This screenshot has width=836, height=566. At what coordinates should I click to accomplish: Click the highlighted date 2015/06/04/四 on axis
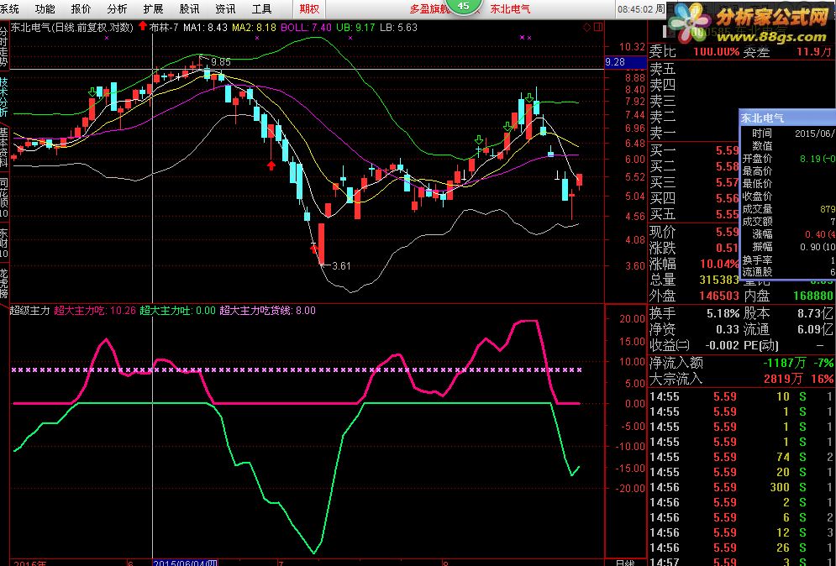(185, 563)
